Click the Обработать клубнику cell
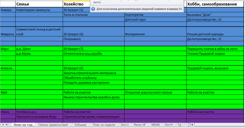Image resolution: width=245 pixels, height=128 pixels. pyautogui.click(x=94, y=78)
